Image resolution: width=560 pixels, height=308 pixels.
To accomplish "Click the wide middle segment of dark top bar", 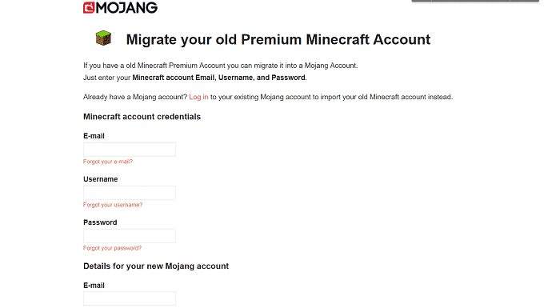I will click(470, 1).
